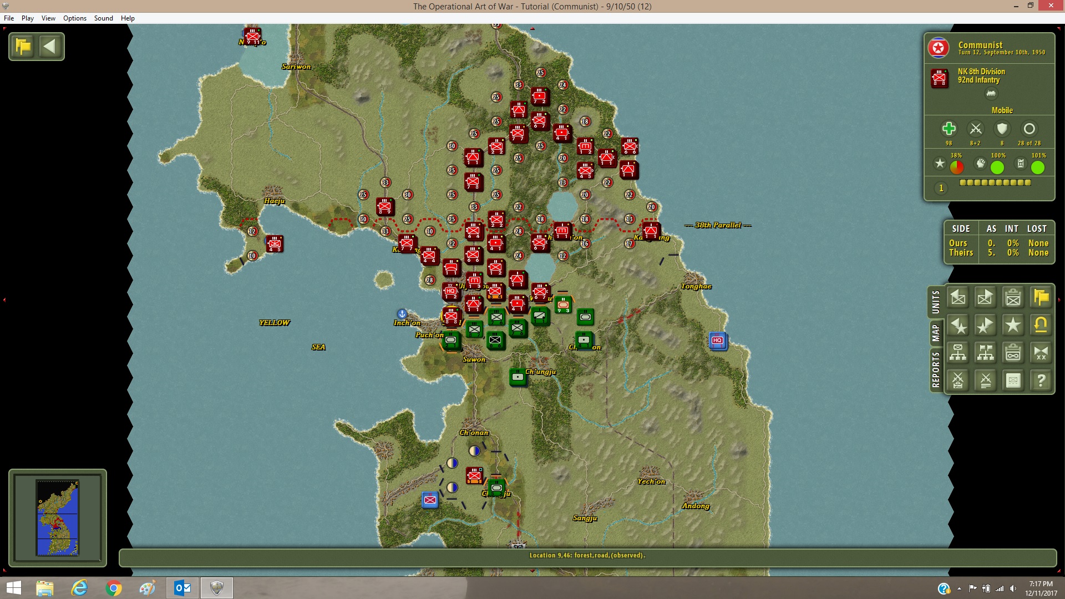The image size is (1065, 599).
Task: Click the star formation icon
Action: [x=1013, y=325]
